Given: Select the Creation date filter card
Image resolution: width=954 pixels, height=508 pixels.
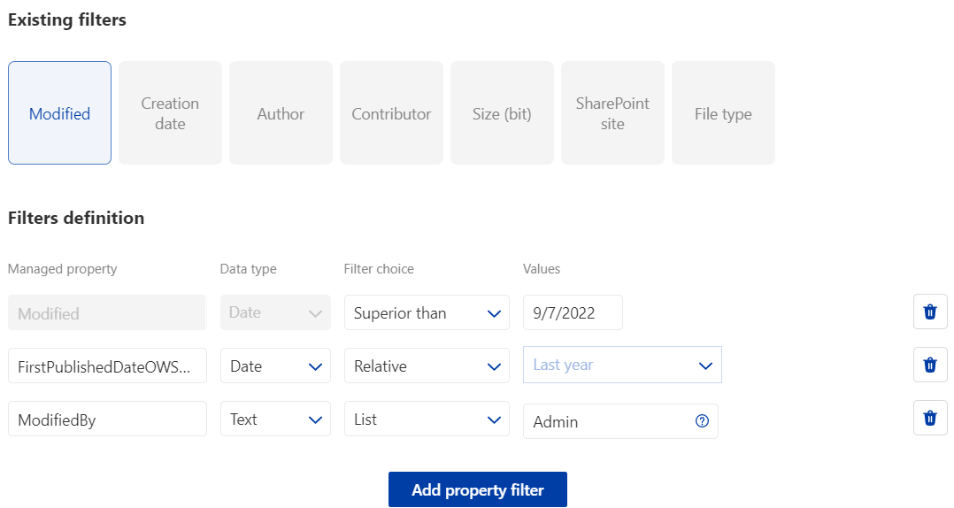Looking at the screenshot, I should click(170, 112).
